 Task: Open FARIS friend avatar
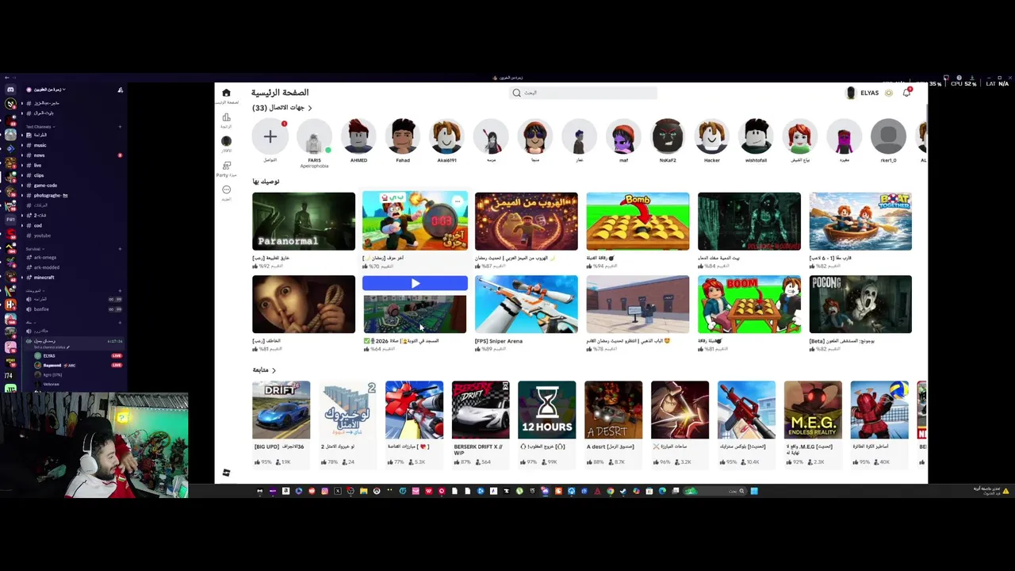[314, 136]
